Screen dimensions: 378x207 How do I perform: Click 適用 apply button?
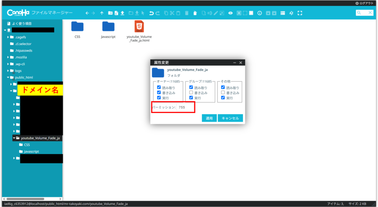tap(209, 118)
